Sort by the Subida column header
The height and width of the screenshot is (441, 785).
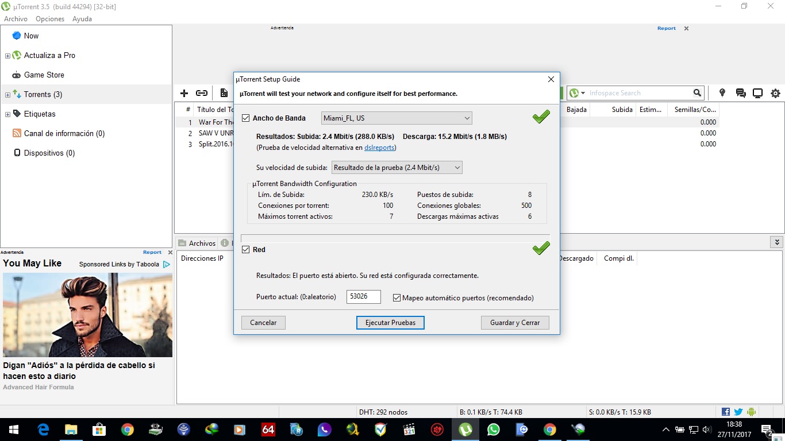pos(622,109)
